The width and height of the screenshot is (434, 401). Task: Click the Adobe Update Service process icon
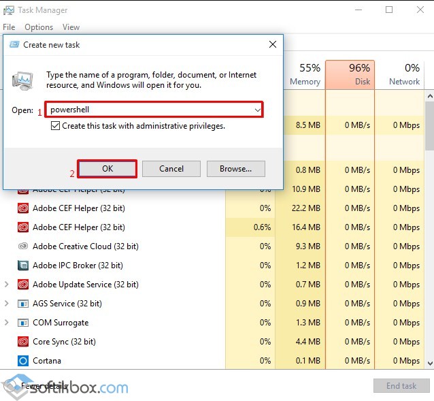pyautogui.click(x=22, y=285)
